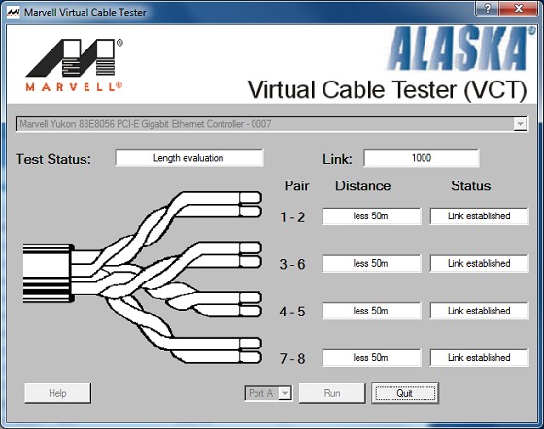This screenshot has height=429, width=544.
Task: Click the question mark help button in title bar
Action: (x=487, y=9)
